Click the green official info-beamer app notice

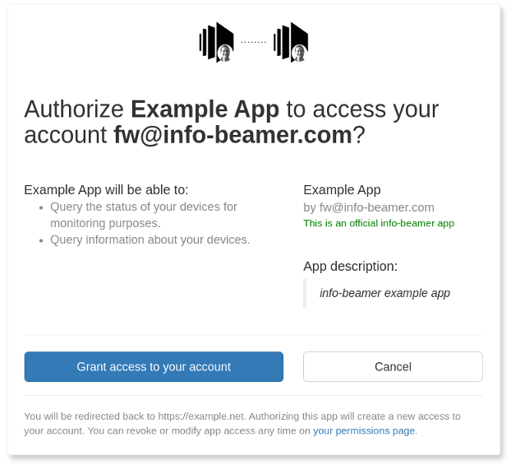[379, 223]
